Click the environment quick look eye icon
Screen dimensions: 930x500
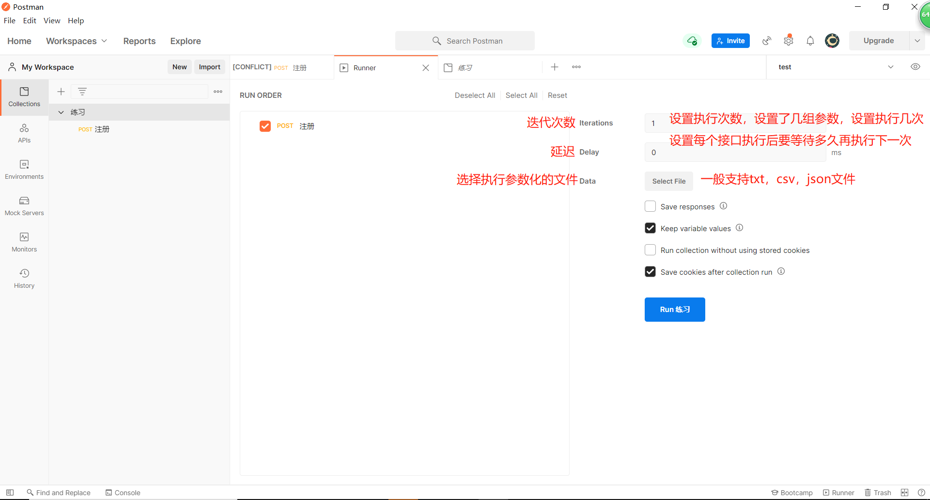(915, 67)
